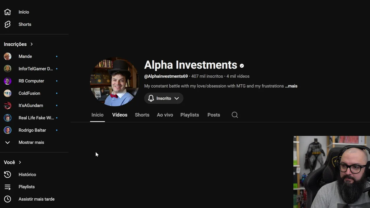The image size is (370, 208).
Task: Open the Você section chevron
Action: coord(20,162)
